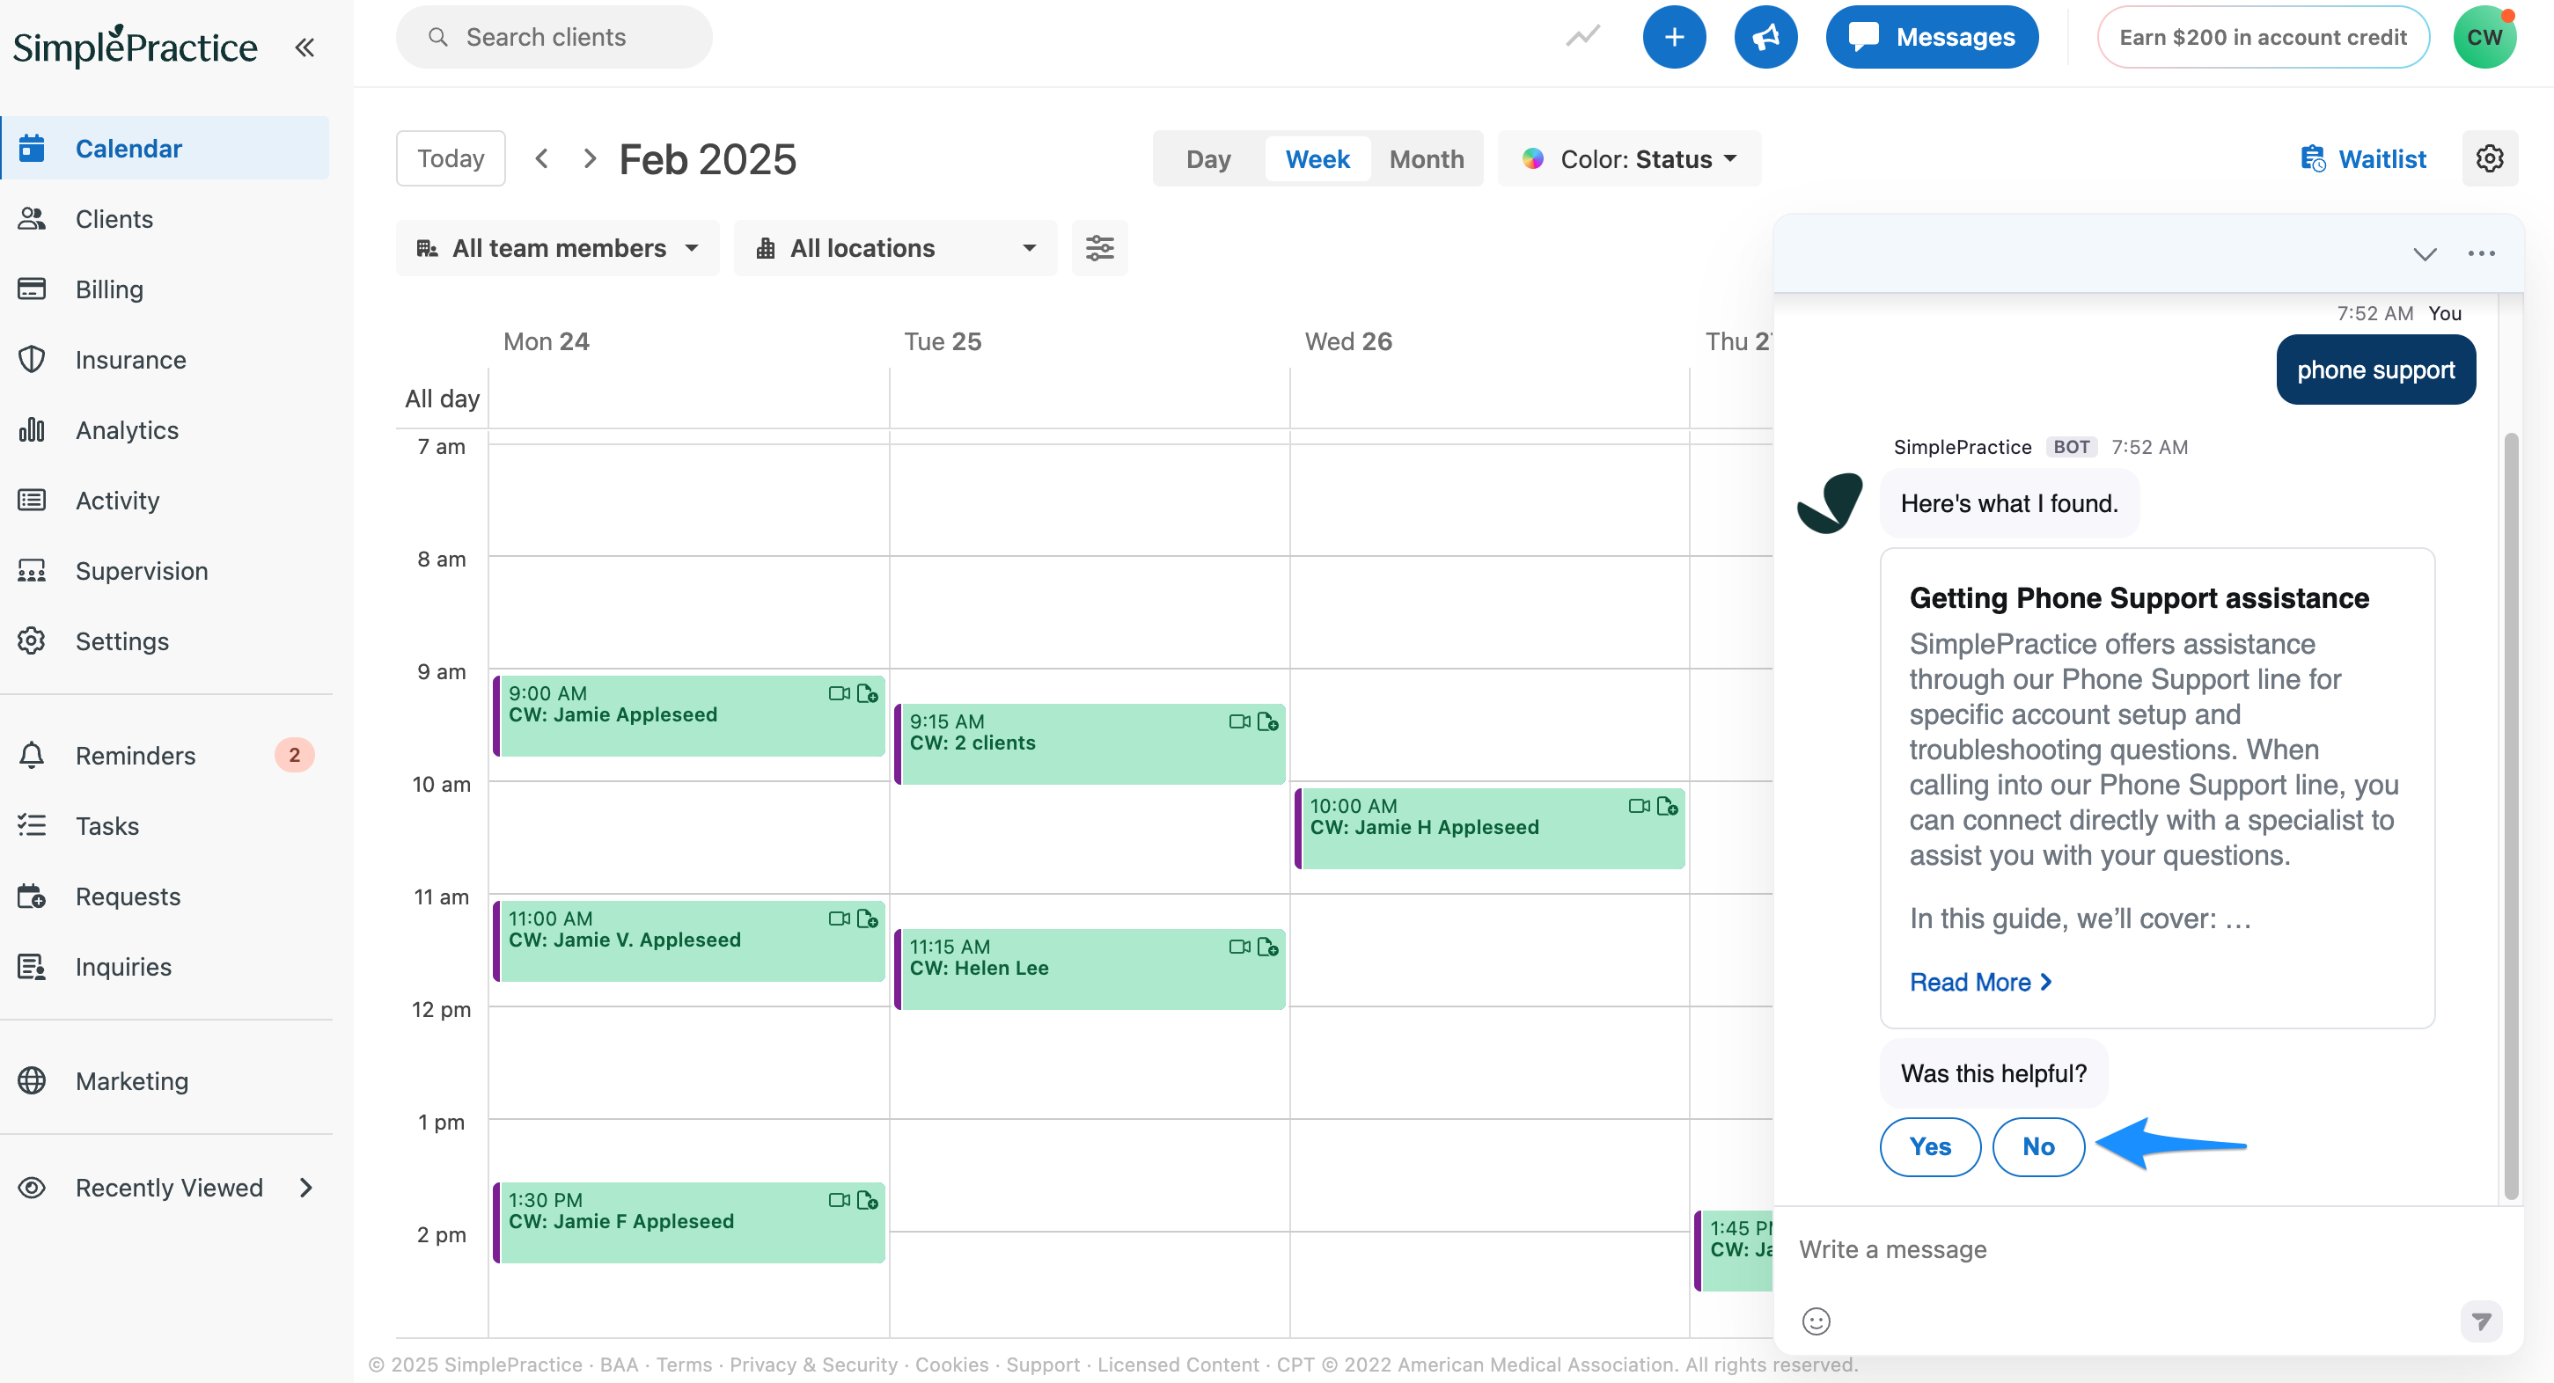Click the analytics trend line icon

pyautogui.click(x=1582, y=37)
